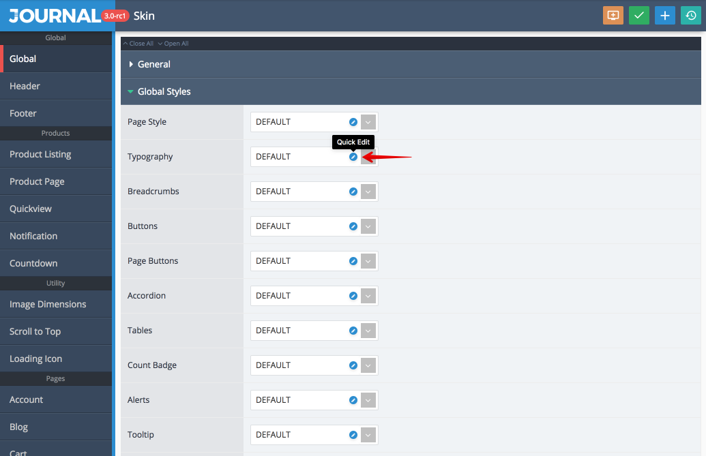Click the 3.0-rc1 version badge
706x456 pixels.
pos(115,16)
